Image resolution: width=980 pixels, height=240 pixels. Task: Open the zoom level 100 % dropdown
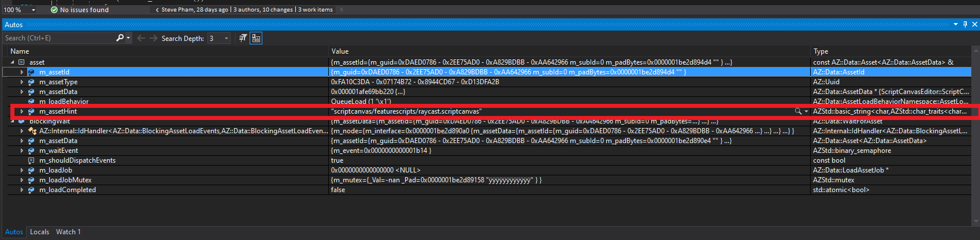pos(33,10)
